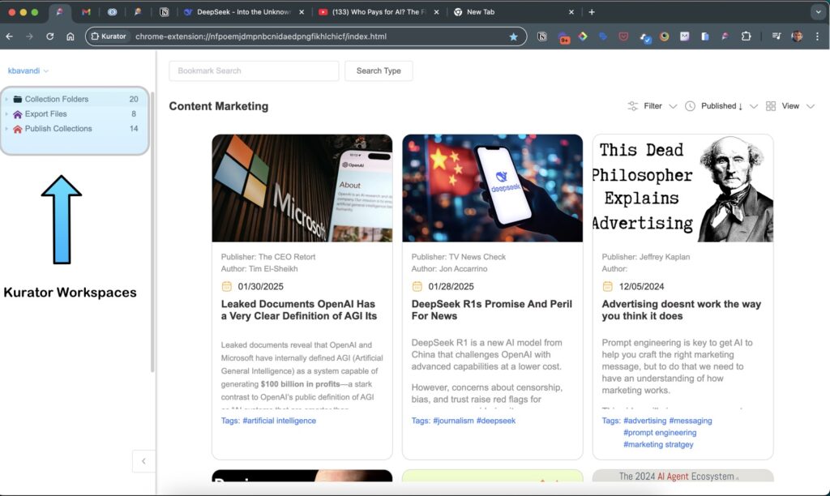Screen dimensions: 830x496
Task: Click the red Publish Collections house icon
Action: tap(18, 129)
